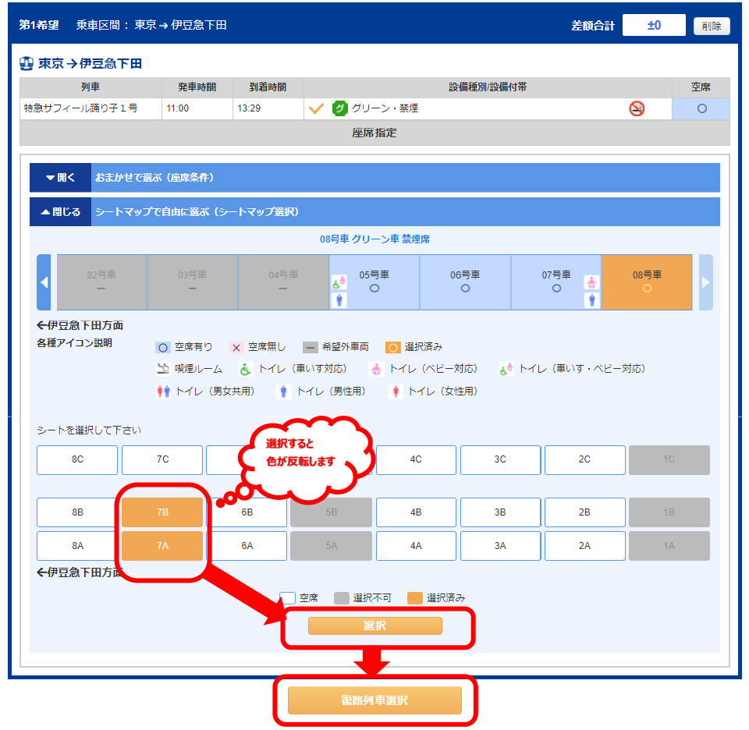The image size is (749, 730).
Task: Click the baby-changing toilet legend icon
Action: click(x=375, y=370)
